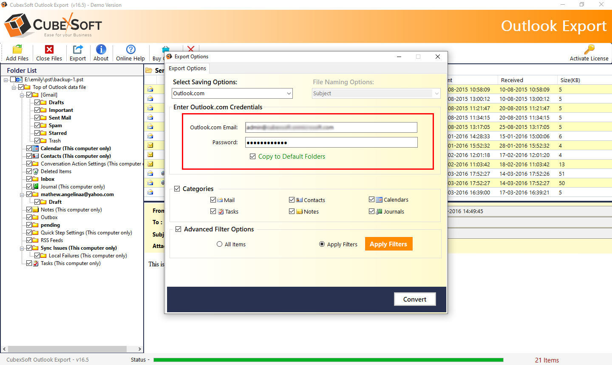
Task: Click the Convert button
Action: pyautogui.click(x=415, y=299)
